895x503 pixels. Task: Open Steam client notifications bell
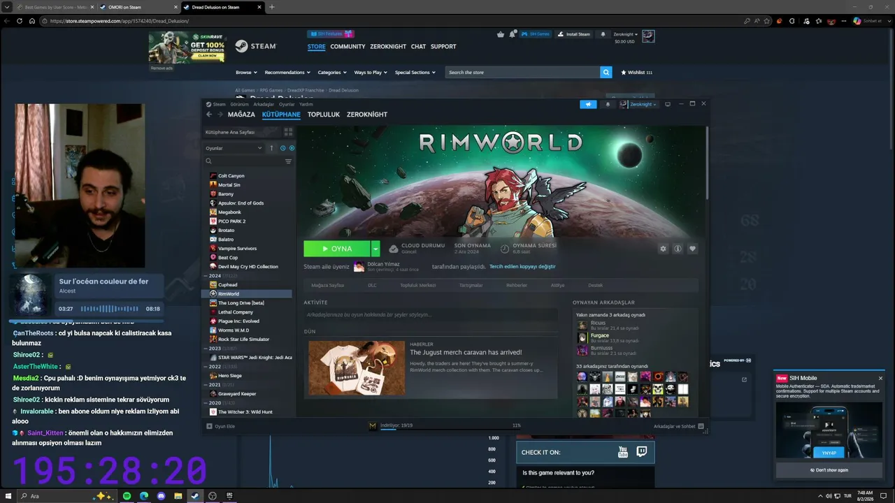tap(608, 104)
